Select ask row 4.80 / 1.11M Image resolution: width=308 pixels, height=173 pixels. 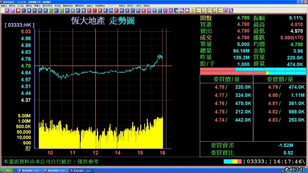(x=286, y=95)
